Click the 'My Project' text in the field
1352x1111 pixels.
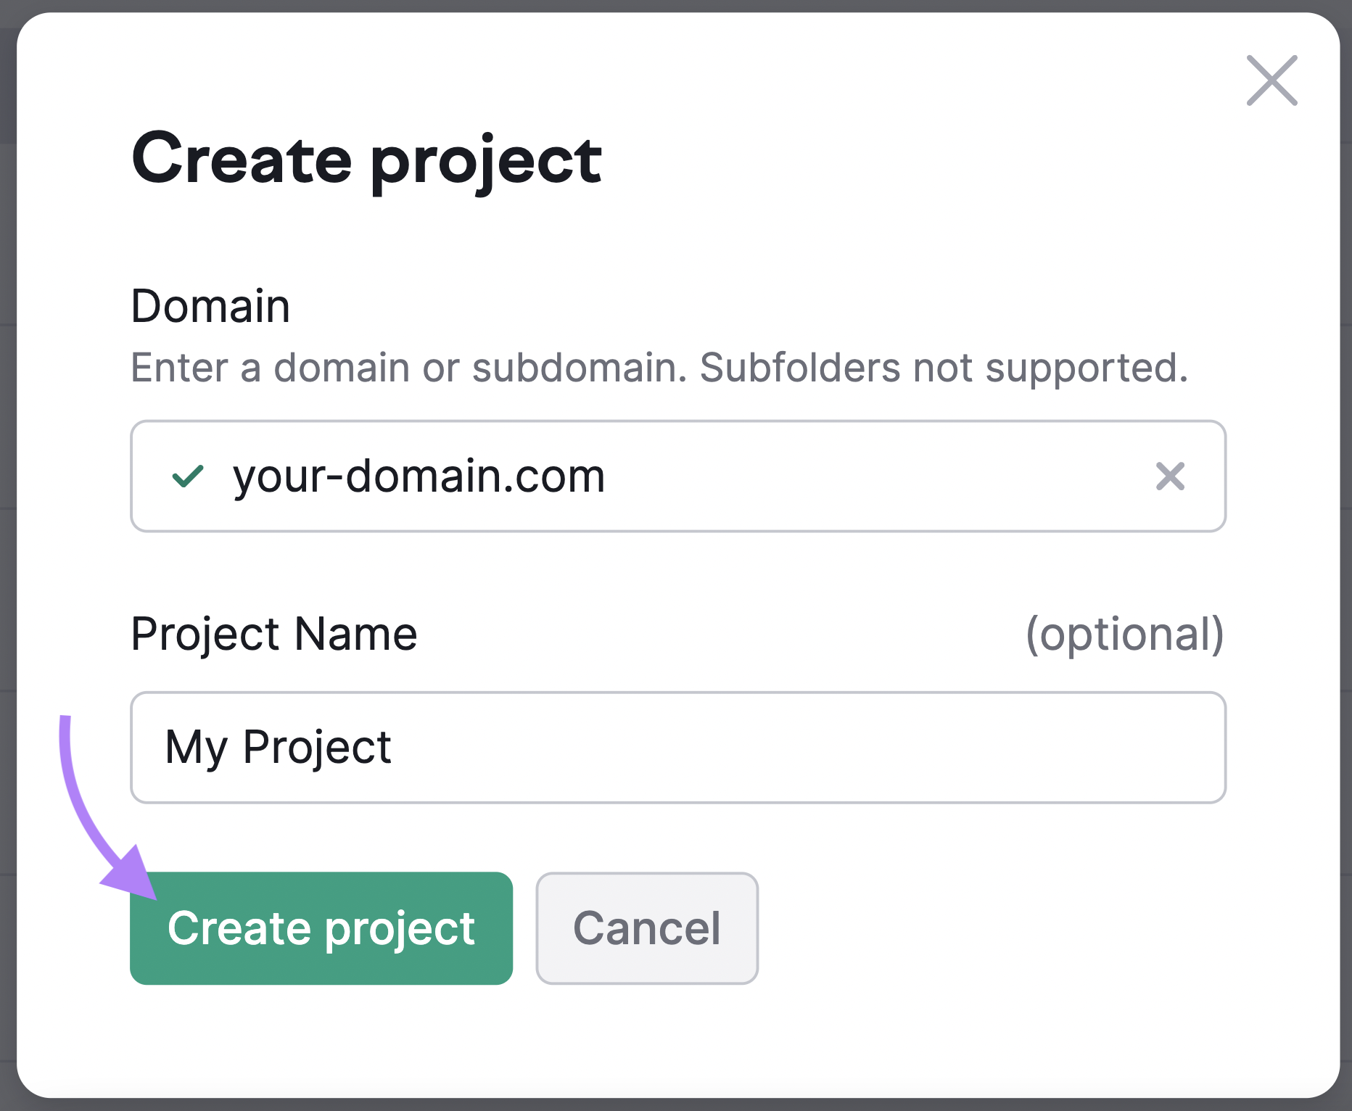pyautogui.click(x=278, y=747)
